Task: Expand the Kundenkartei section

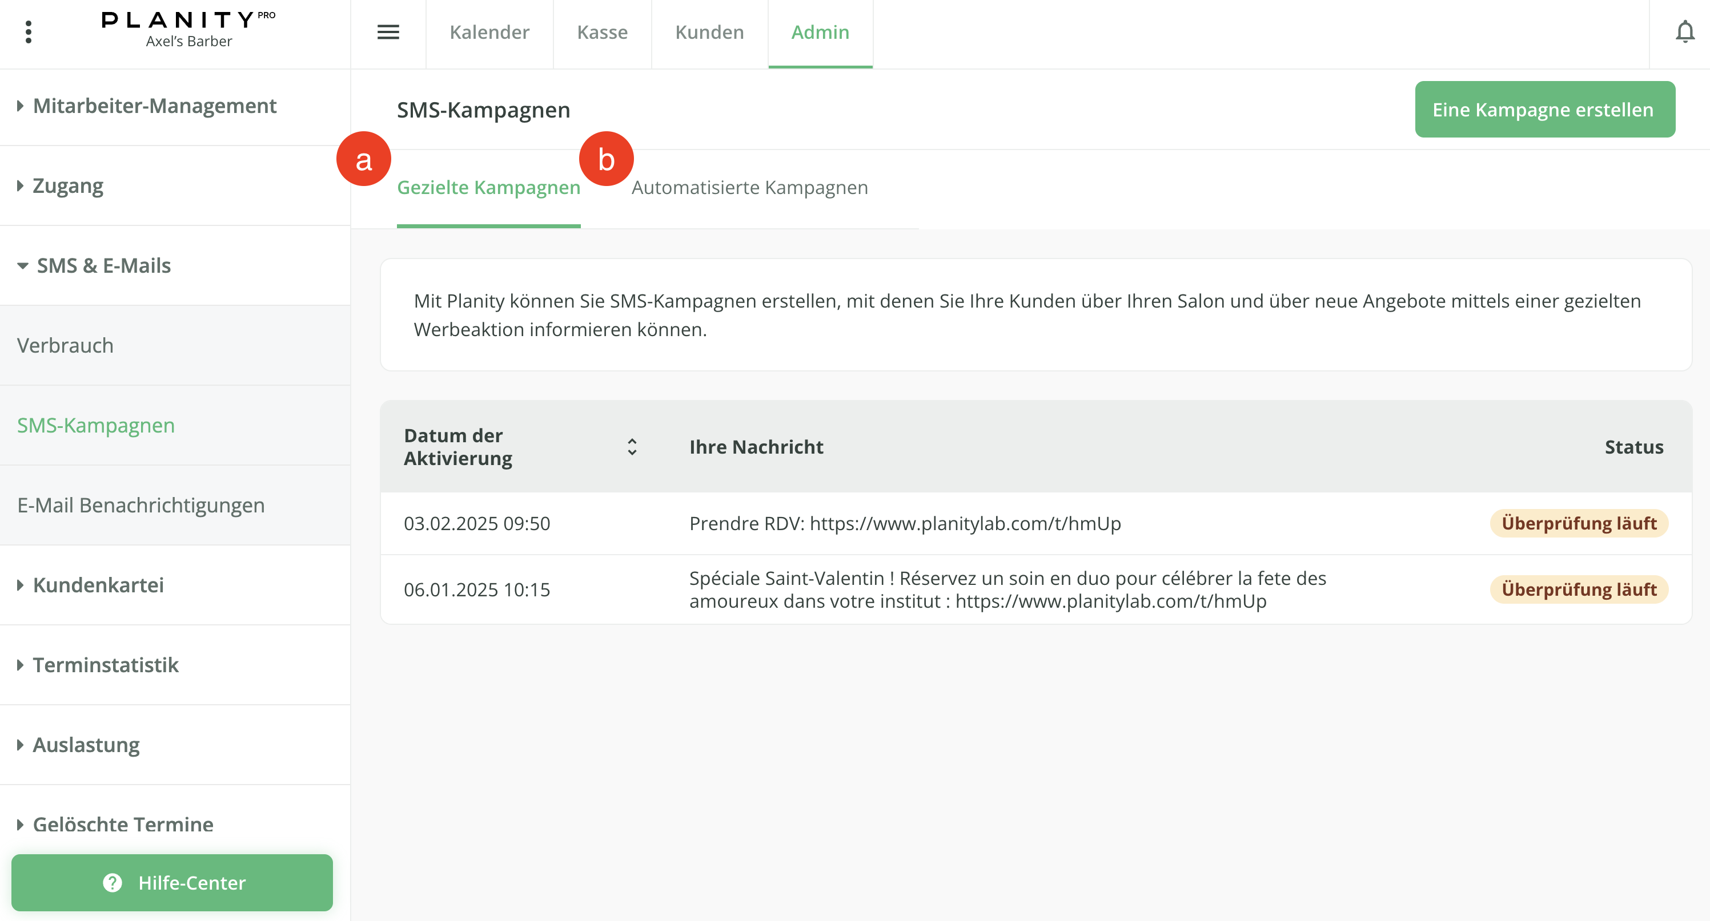Action: pos(98,585)
